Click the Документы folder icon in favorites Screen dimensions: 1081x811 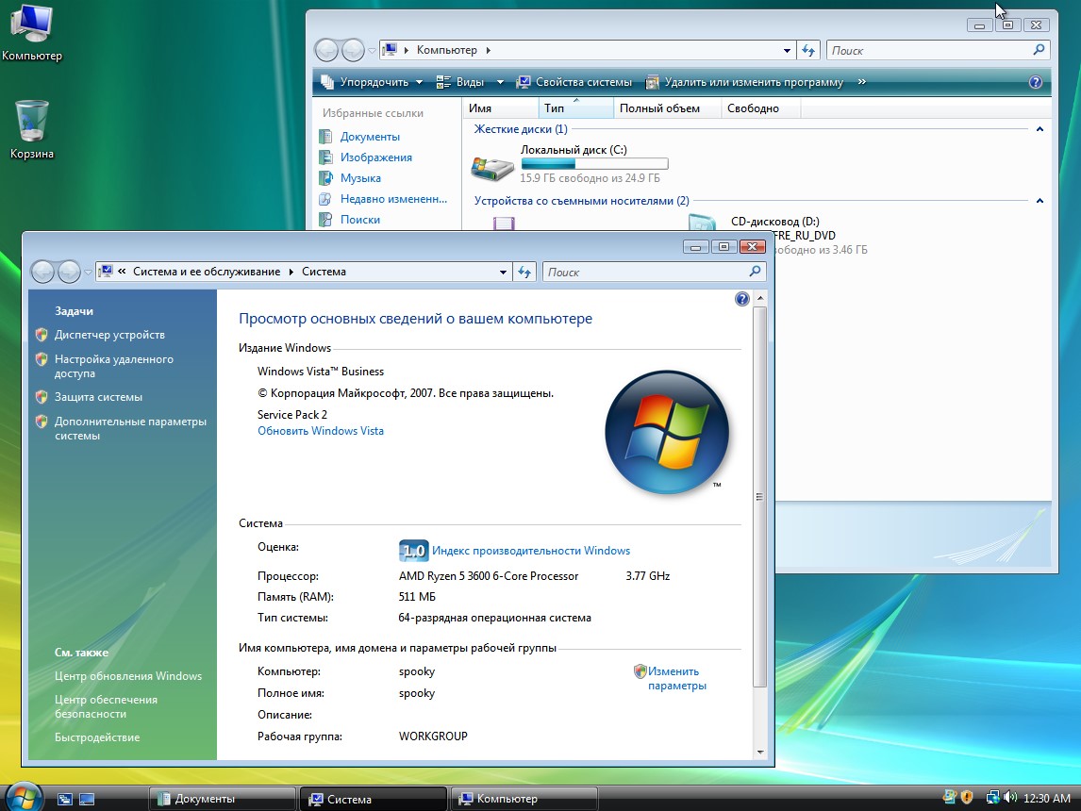(x=325, y=137)
